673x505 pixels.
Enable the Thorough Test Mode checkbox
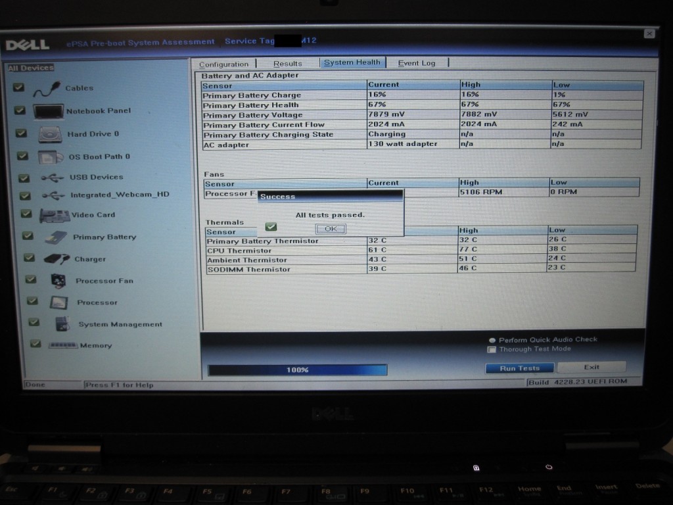(x=492, y=350)
